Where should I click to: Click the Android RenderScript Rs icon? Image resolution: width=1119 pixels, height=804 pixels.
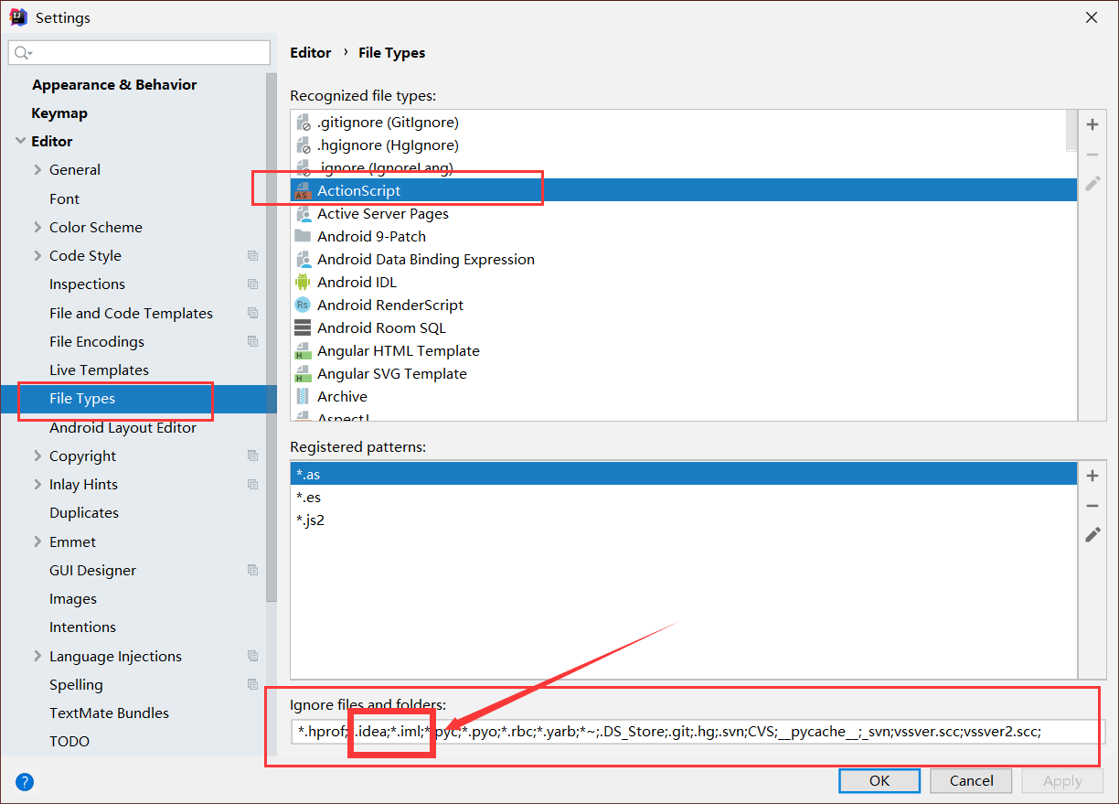(303, 306)
